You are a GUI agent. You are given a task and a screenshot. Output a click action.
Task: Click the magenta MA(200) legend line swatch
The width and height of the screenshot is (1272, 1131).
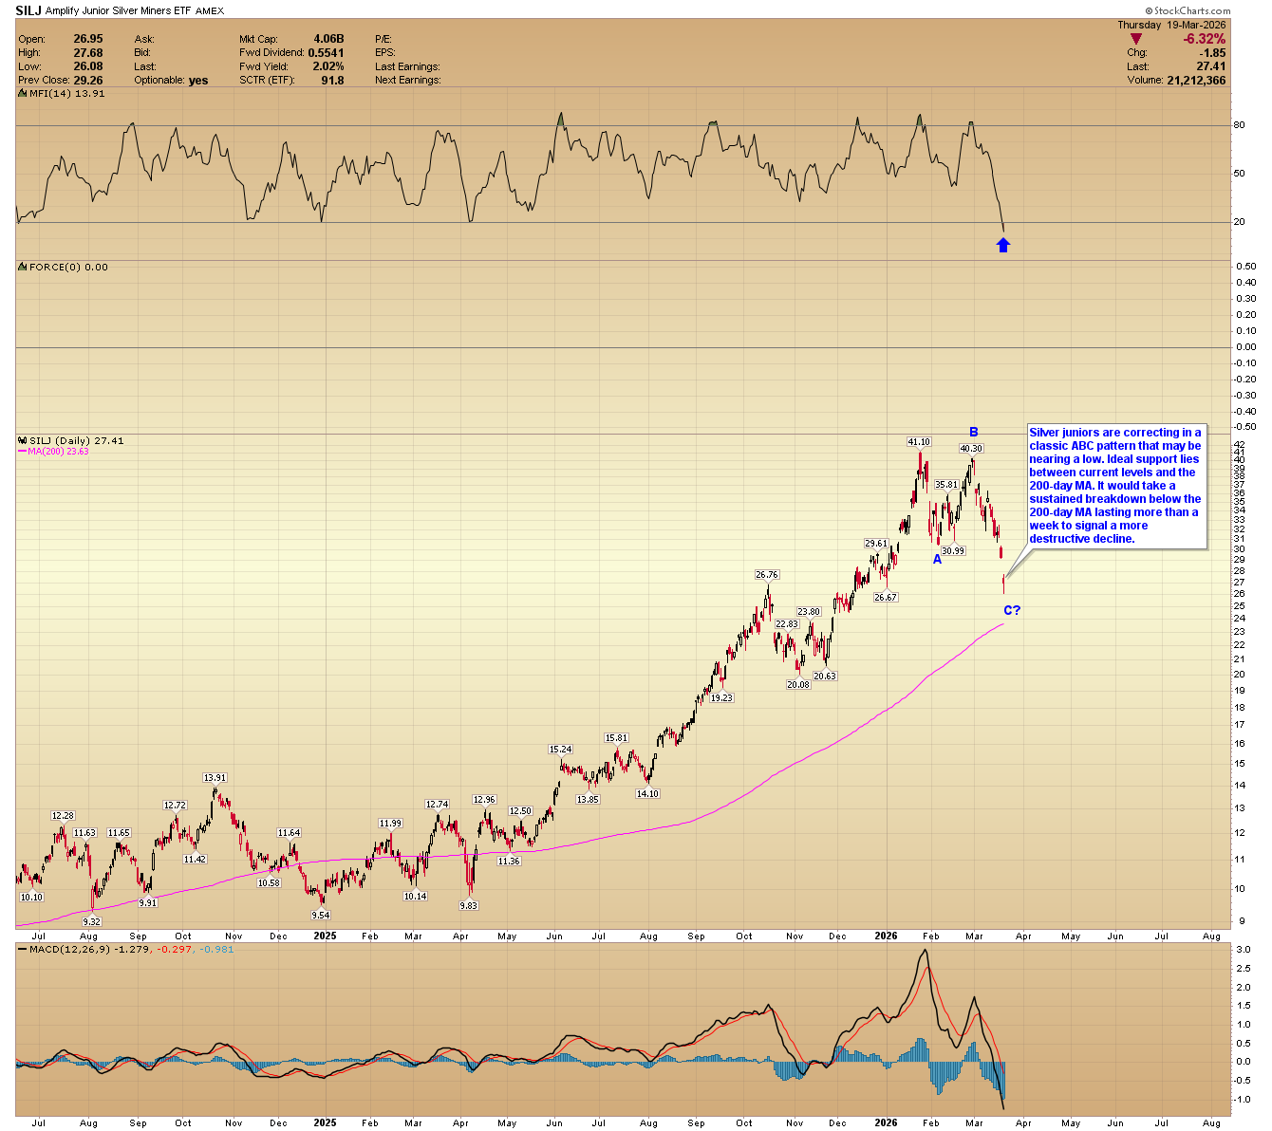click(x=22, y=452)
